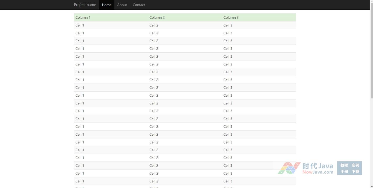Click the 实例 watermark button
The image size is (373, 188).
[x=355, y=165]
